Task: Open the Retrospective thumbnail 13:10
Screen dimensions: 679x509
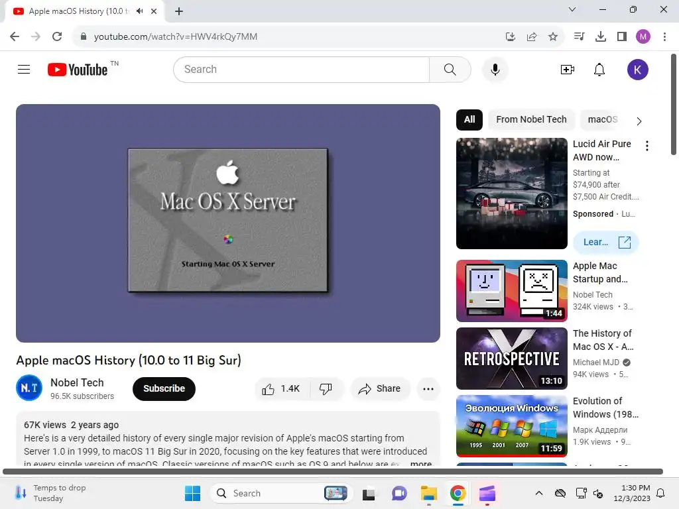Action: (x=512, y=359)
